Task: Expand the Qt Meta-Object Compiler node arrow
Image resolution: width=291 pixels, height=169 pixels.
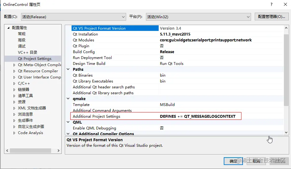Action: 14,65
